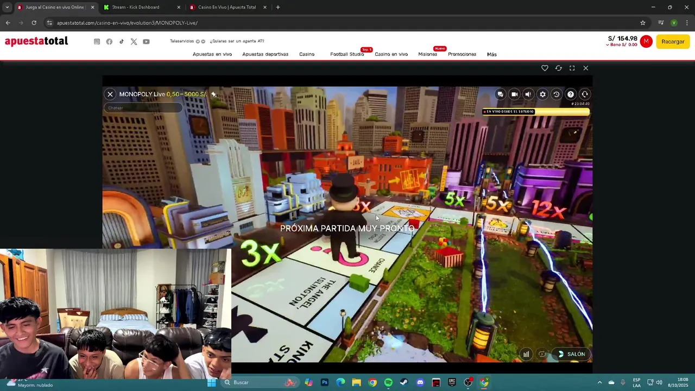Favorite the MONOPOLY Live table with the star
Image resolution: width=695 pixels, height=391 pixels.
(213, 94)
